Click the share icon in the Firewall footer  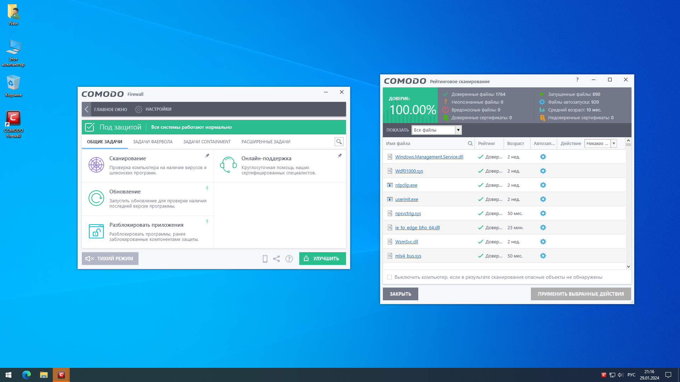[x=277, y=259]
